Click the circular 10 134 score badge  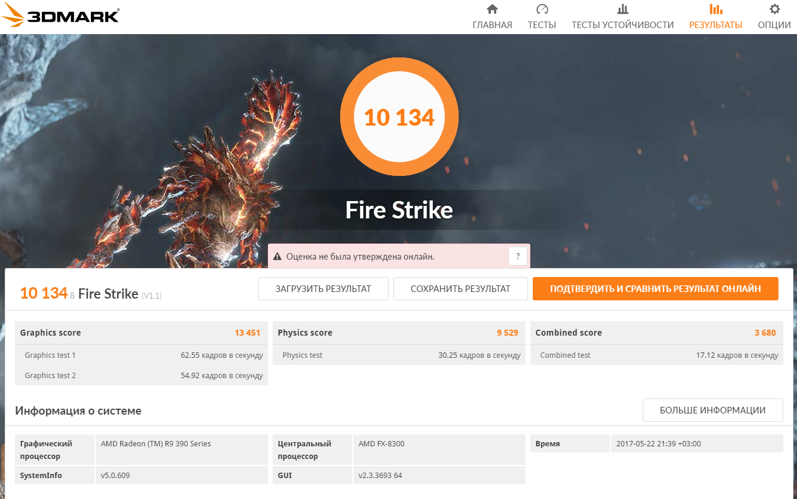pyautogui.click(x=399, y=117)
